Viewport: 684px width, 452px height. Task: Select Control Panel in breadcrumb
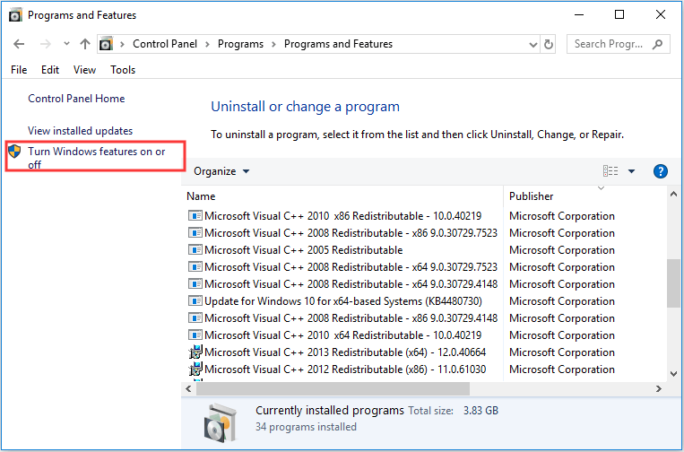pos(165,44)
